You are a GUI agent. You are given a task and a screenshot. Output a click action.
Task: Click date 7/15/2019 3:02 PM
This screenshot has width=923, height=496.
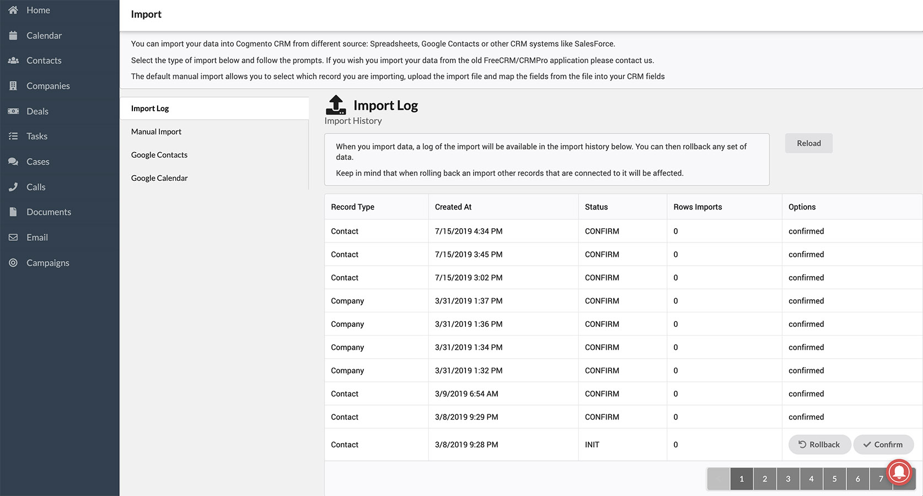pos(469,278)
